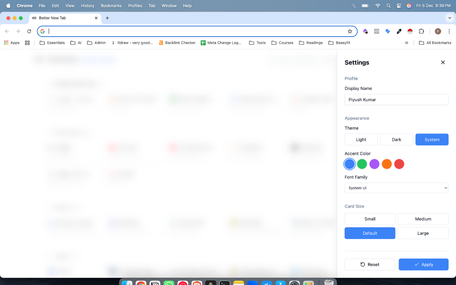Bookmark this page with the star icon
Image resolution: width=456 pixels, height=285 pixels.
350,31
